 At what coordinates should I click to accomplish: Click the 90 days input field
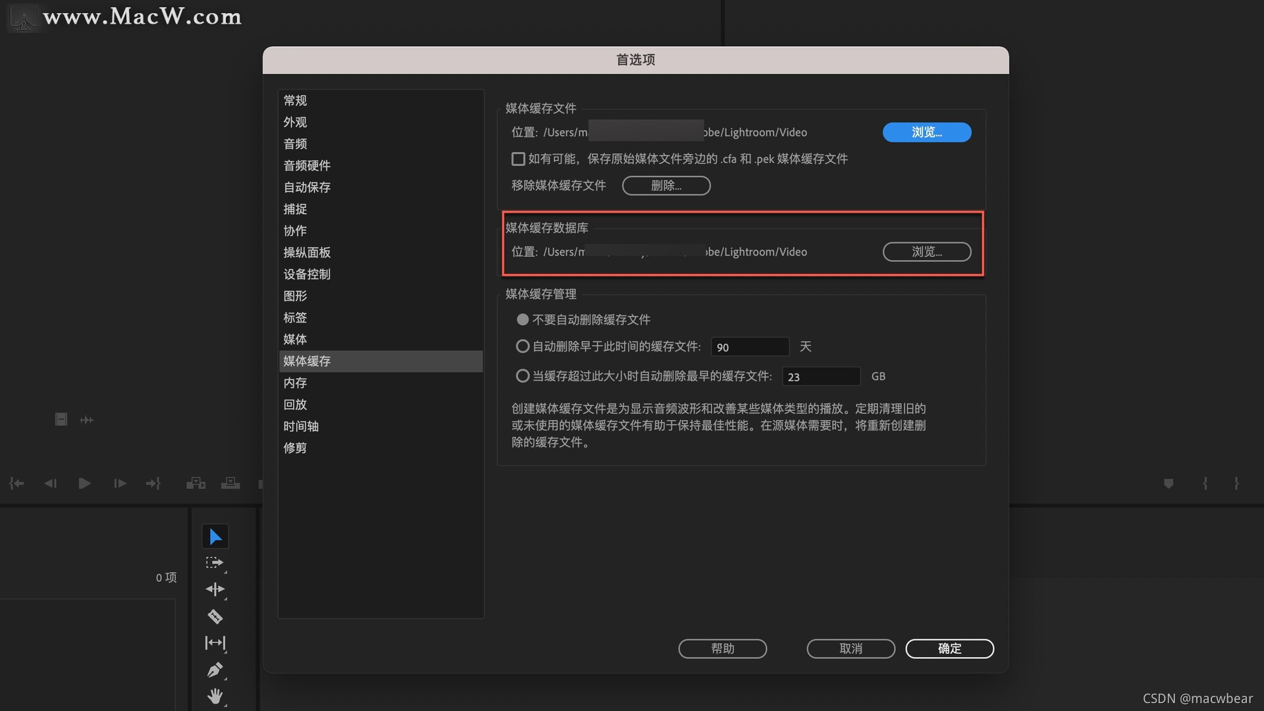coord(749,347)
